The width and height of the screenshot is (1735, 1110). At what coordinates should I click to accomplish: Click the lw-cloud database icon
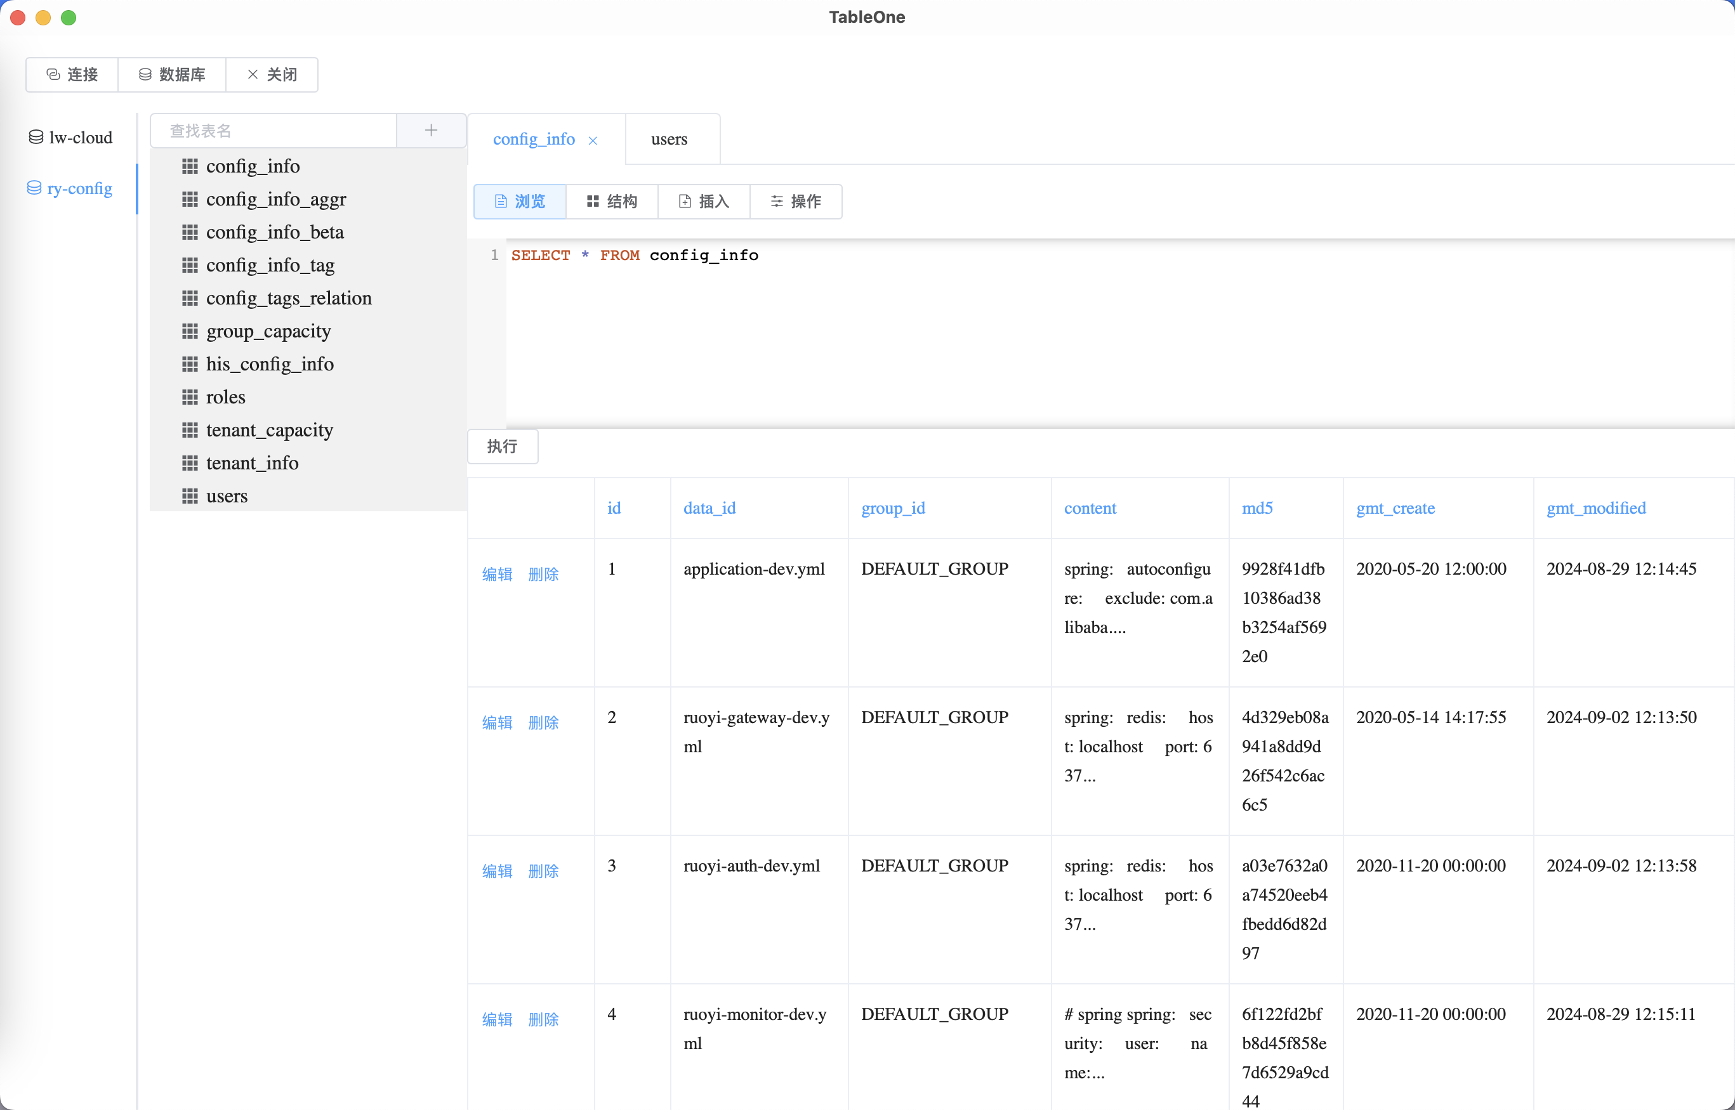(36, 137)
